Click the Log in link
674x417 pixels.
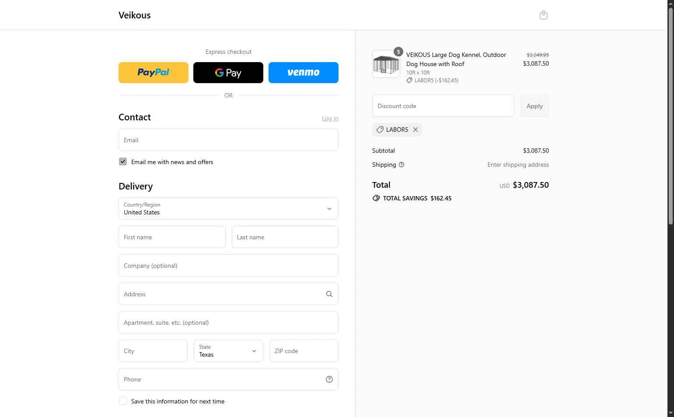(330, 119)
